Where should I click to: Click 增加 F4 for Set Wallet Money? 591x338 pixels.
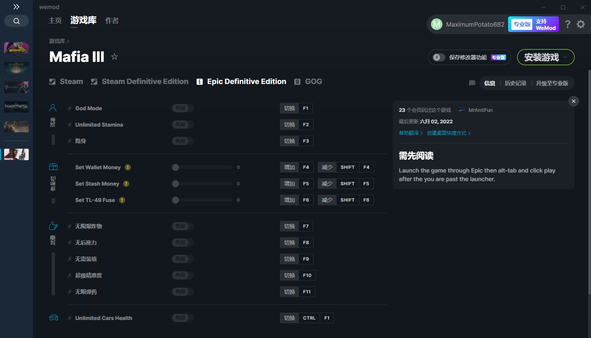[x=296, y=167]
